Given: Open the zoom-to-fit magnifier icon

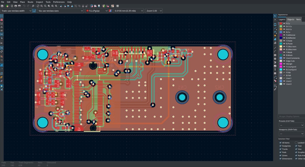Looking at the screenshot, I should point(48,6).
